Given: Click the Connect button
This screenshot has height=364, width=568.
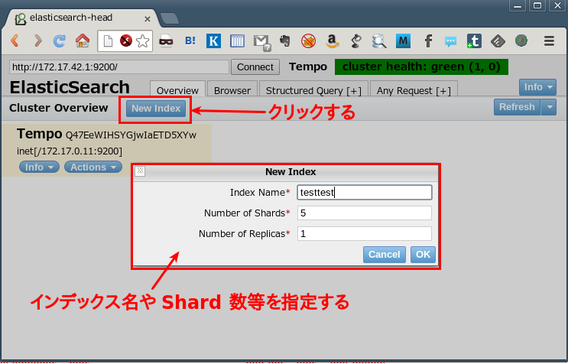Looking at the screenshot, I should 255,67.
